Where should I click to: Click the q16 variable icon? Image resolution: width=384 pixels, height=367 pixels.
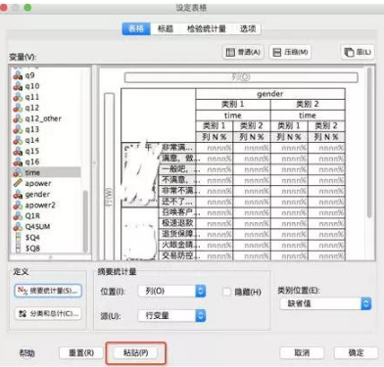[x=18, y=161]
